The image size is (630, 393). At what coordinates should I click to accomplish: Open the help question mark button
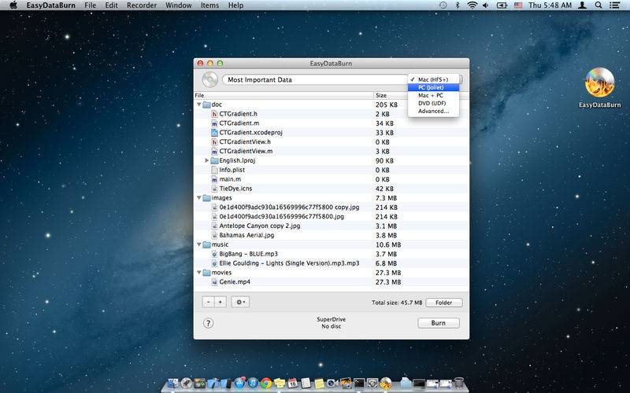point(208,323)
